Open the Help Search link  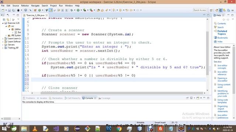click(x=221, y=27)
